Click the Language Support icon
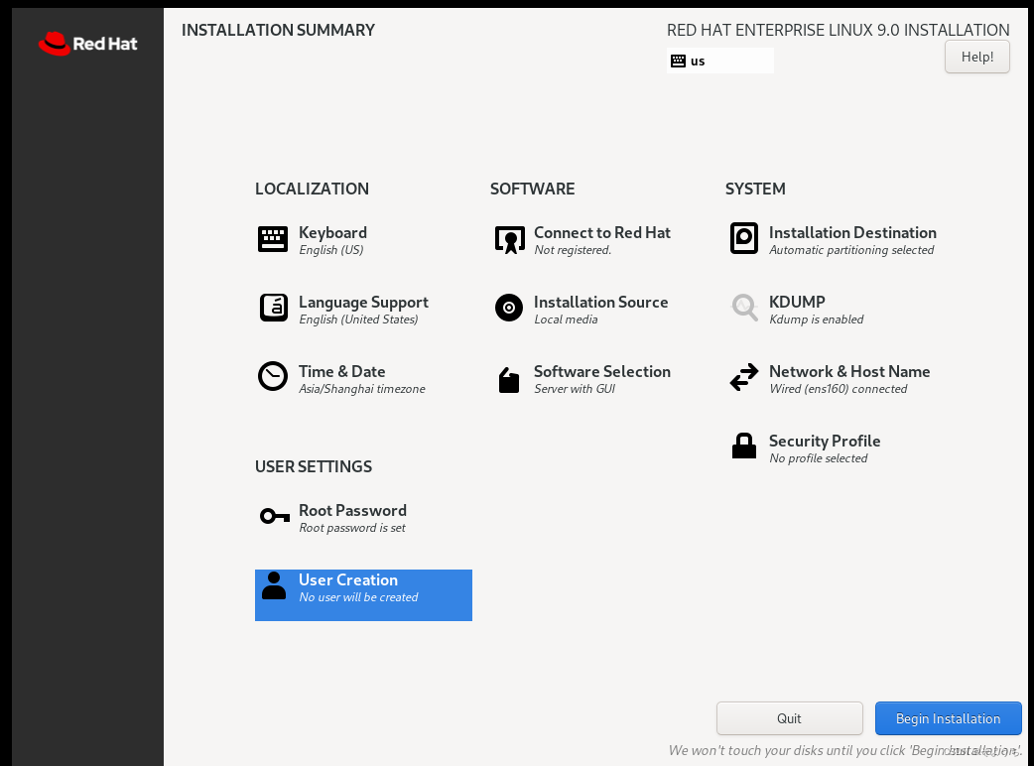Image resolution: width=1034 pixels, height=766 pixels. pyautogui.click(x=273, y=308)
